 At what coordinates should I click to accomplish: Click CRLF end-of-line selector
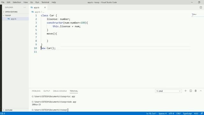pyautogui.click(x=178, y=114)
